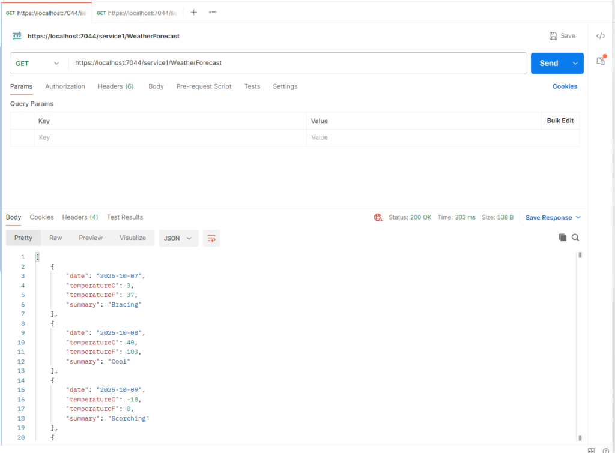
Task: Open the Cookies link
Action: [565, 86]
